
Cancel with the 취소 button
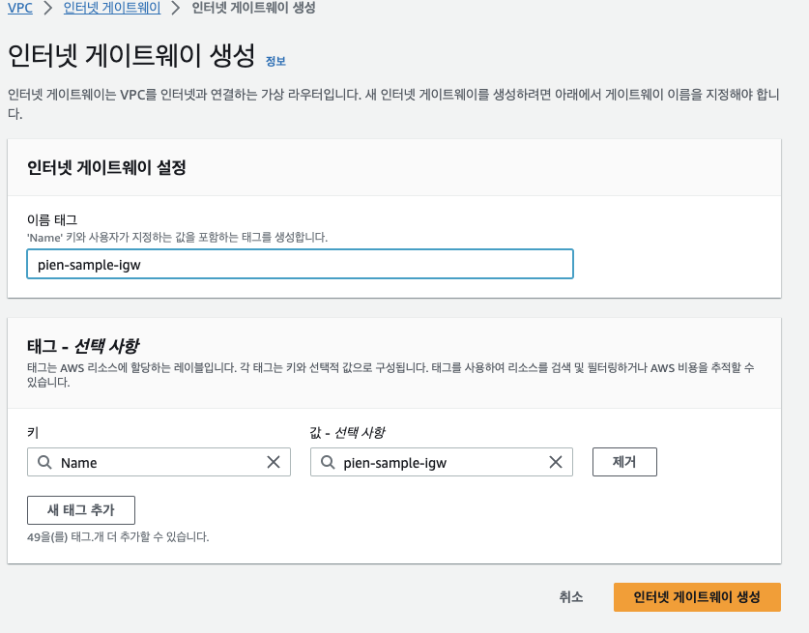click(x=571, y=597)
